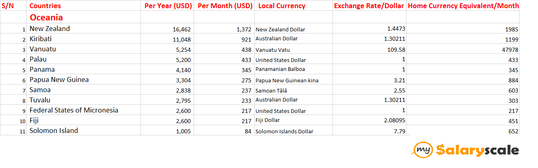Select the 109.58 exchange rate cell
The width and height of the screenshot is (538, 168).
point(395,49)
